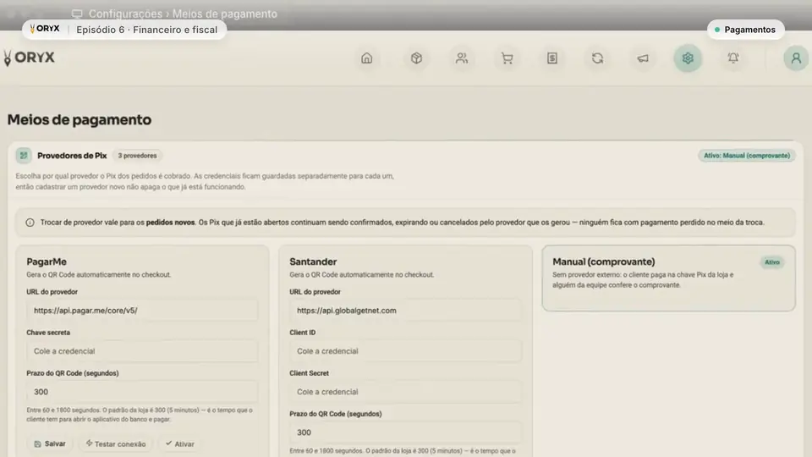Click the info icon in notice banner
Image resolution: width=812 pixels, height=457 pixels.
30,223
